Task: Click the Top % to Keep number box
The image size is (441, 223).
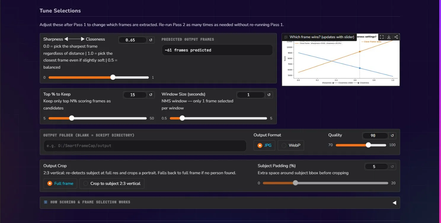Action: [135, 95]
